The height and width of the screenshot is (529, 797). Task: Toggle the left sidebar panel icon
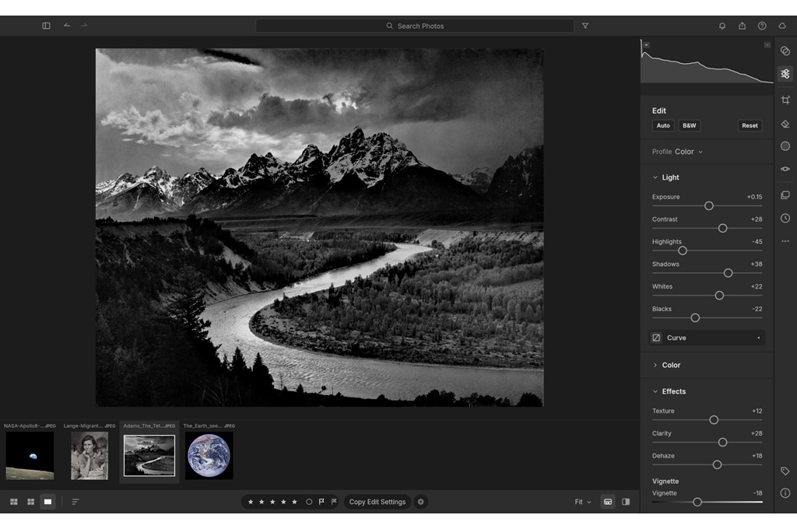[46, 26]
